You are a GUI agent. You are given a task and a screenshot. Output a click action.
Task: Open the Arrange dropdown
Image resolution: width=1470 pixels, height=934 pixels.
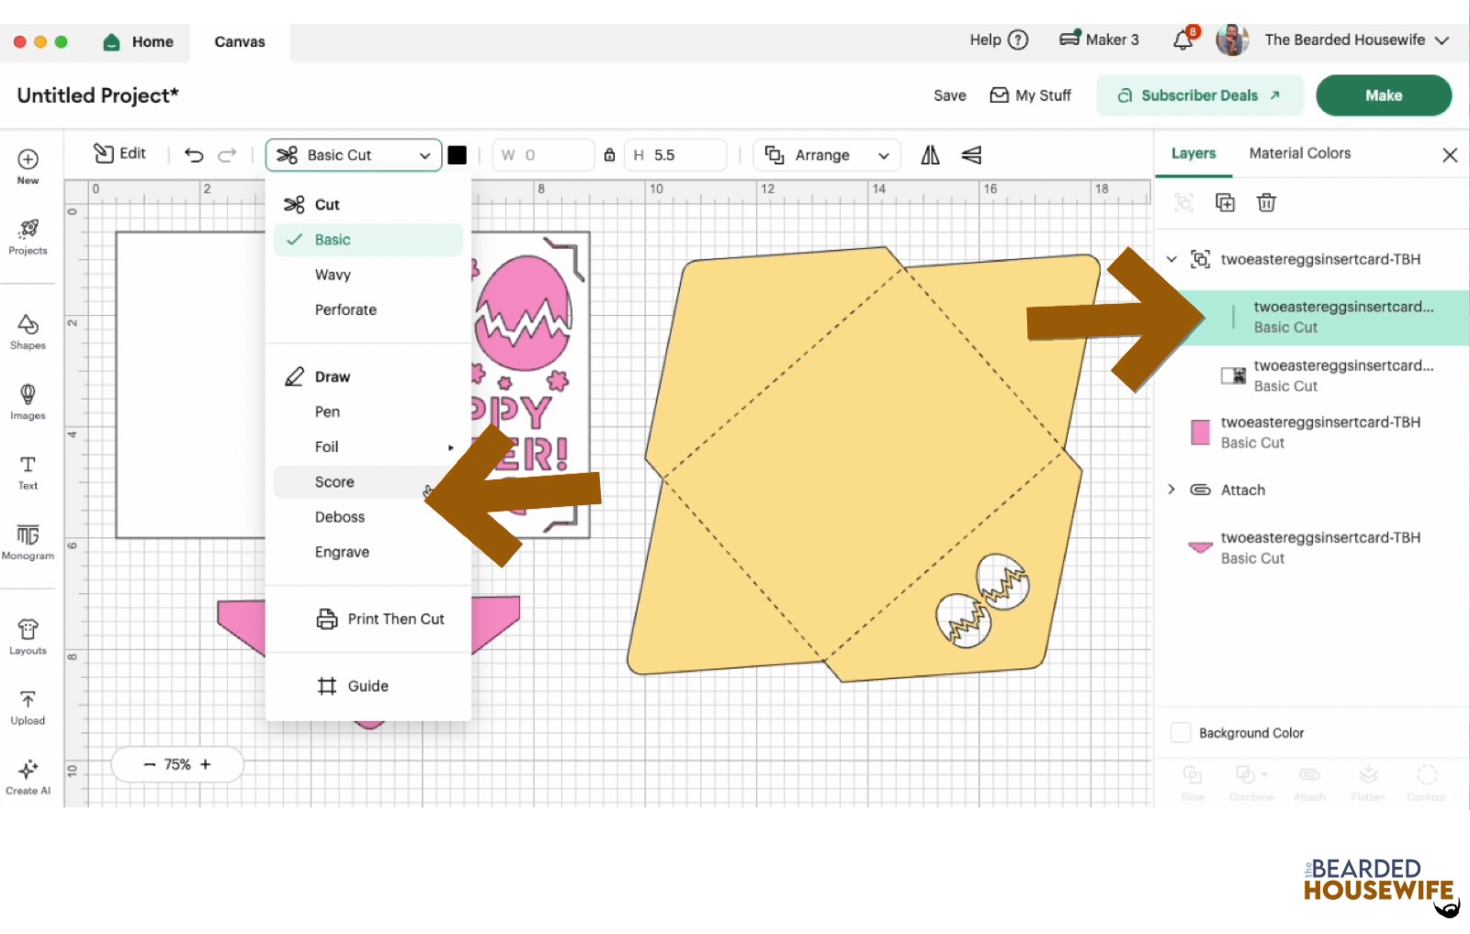tap(826, 155)
